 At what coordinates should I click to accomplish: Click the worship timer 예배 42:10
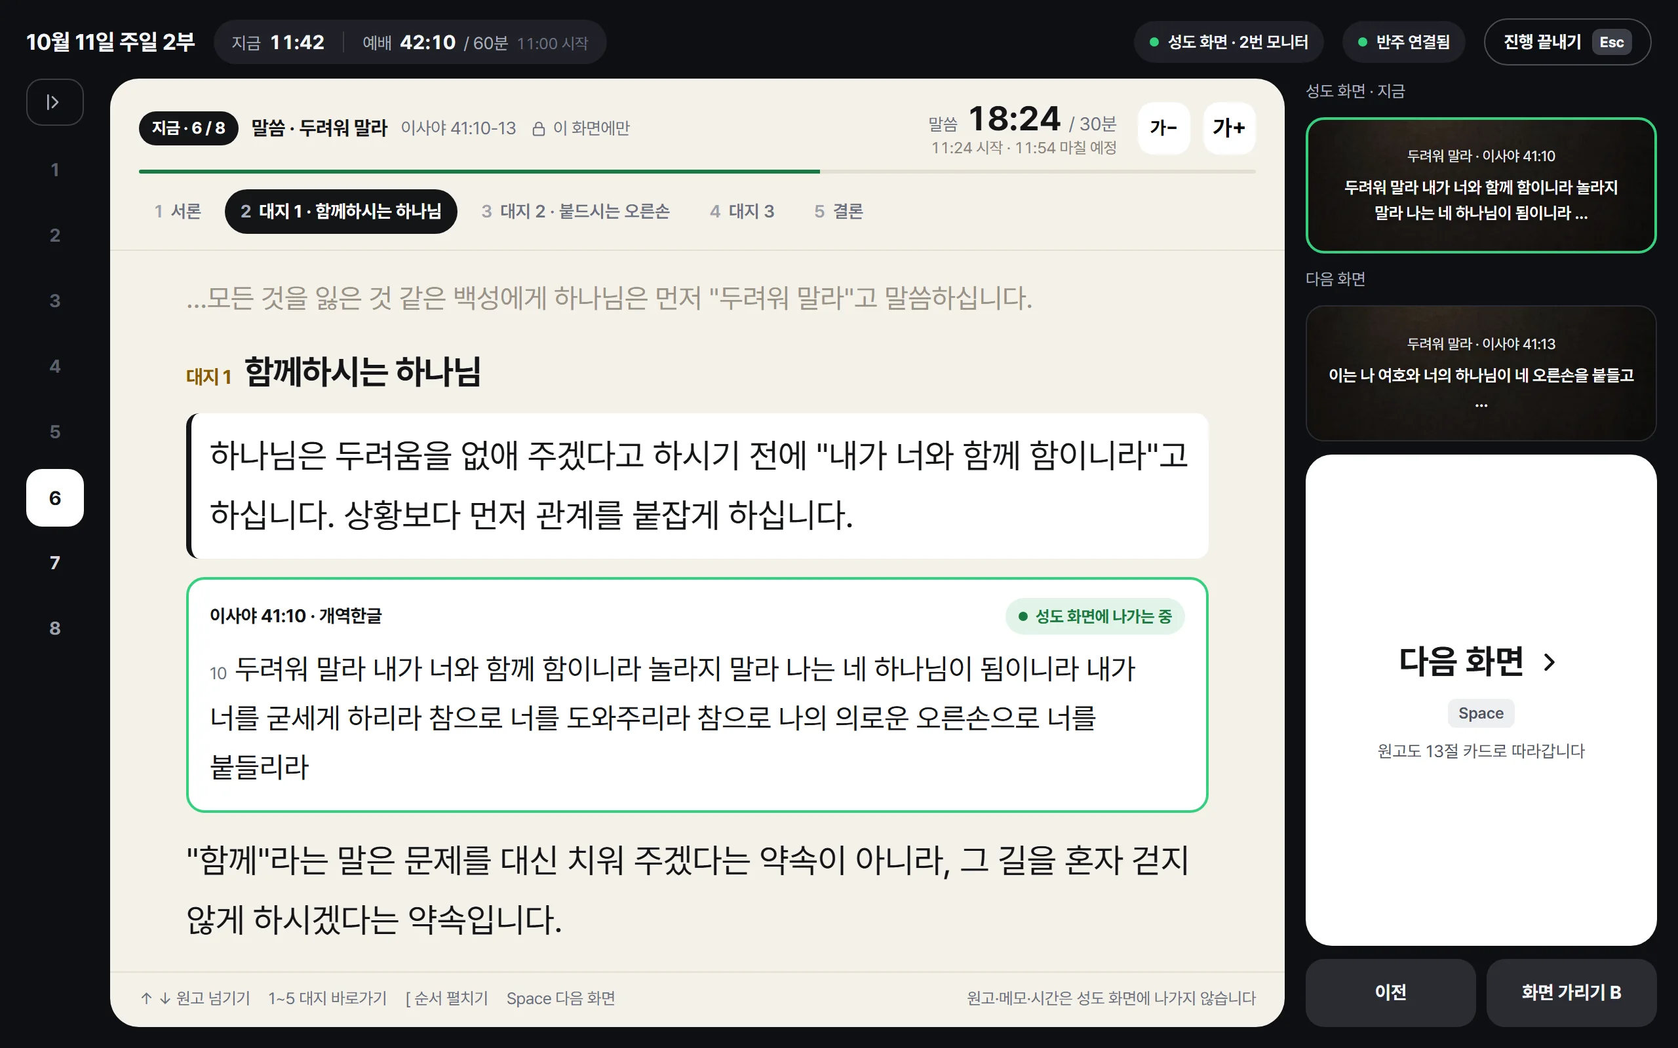coord(409,43)
